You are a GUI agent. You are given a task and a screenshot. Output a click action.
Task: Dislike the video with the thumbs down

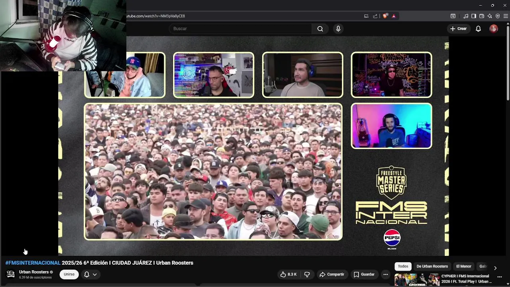coord(307,274)
